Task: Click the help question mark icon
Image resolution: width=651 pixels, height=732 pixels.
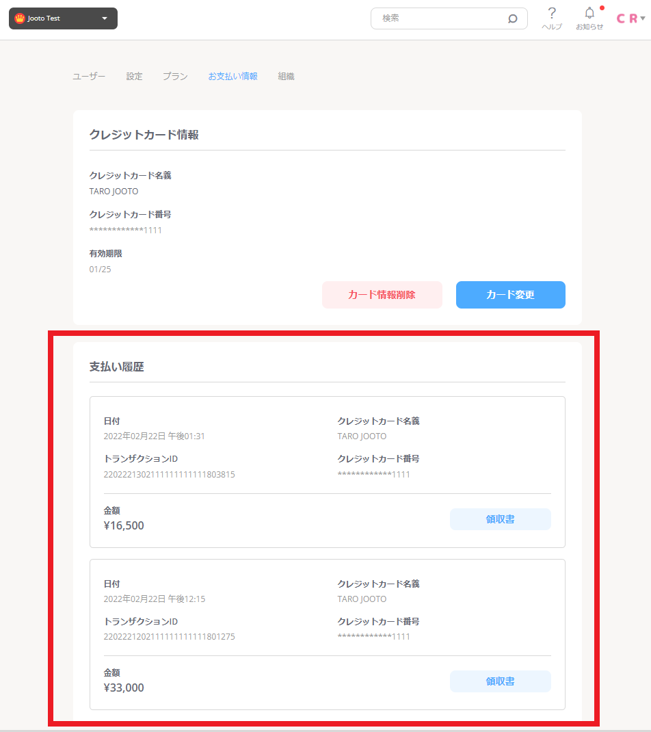Action: 552,14
